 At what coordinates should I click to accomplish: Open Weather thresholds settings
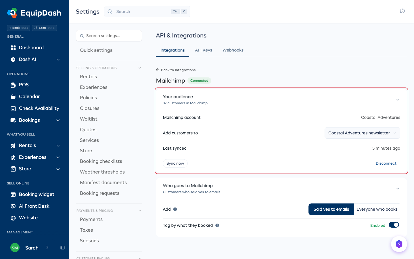(x=102, y=172)
